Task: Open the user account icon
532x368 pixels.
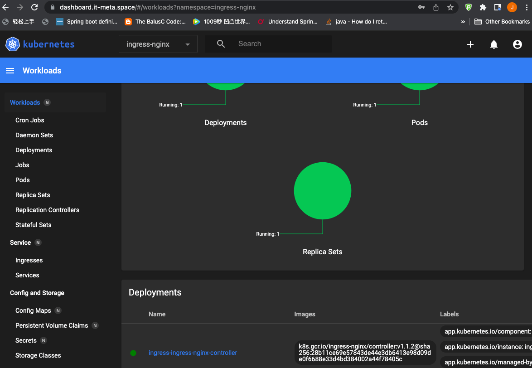Action: (517, 44)
